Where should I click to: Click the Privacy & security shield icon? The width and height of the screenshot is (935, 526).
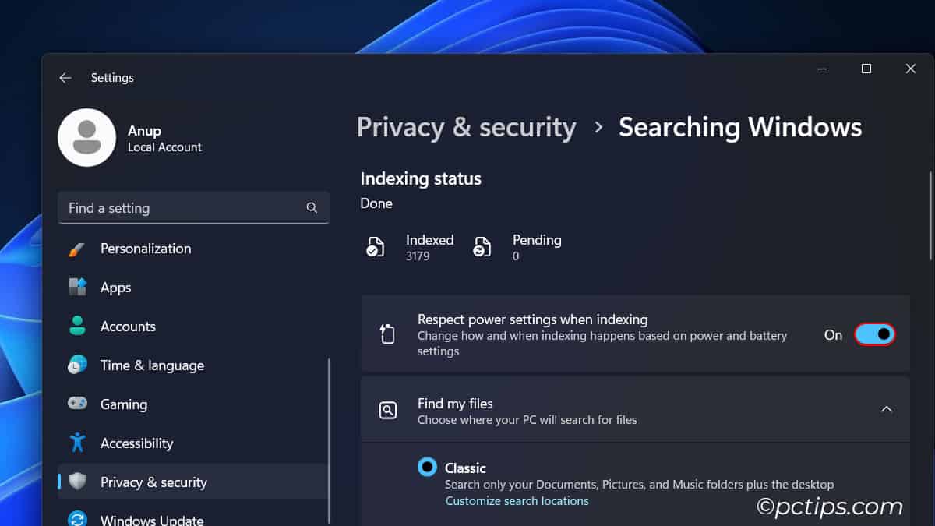tap(77, 482)
